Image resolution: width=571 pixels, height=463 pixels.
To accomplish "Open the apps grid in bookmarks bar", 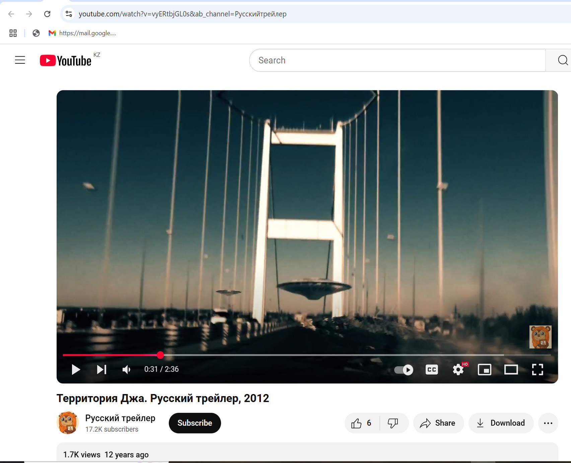I will pyautogui.click(x=13, y=33).
